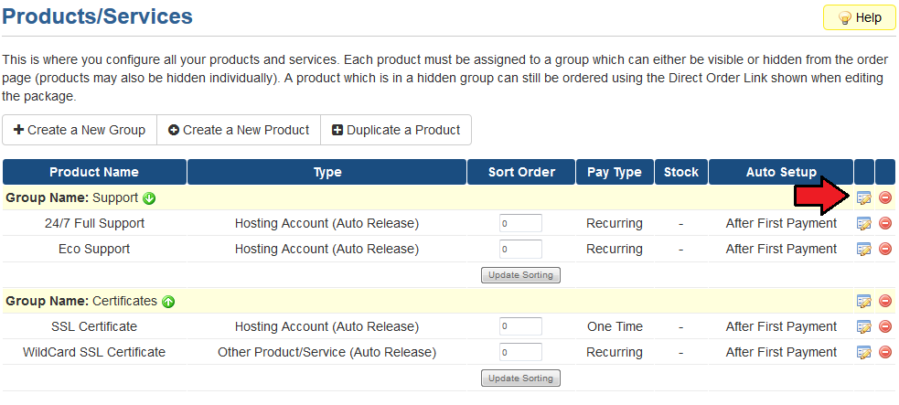This screenshot has height=405, width=899.
Task: Move Support group down with green arrow
Action: [149, 198]
